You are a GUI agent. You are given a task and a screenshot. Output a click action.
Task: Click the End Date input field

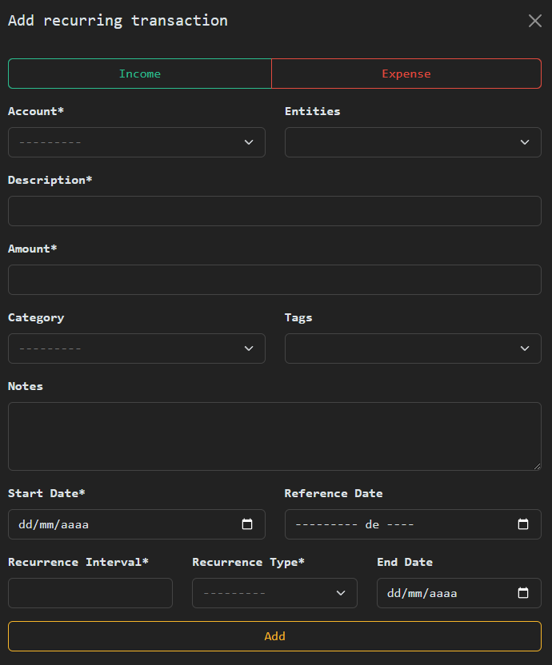point(440,593)
